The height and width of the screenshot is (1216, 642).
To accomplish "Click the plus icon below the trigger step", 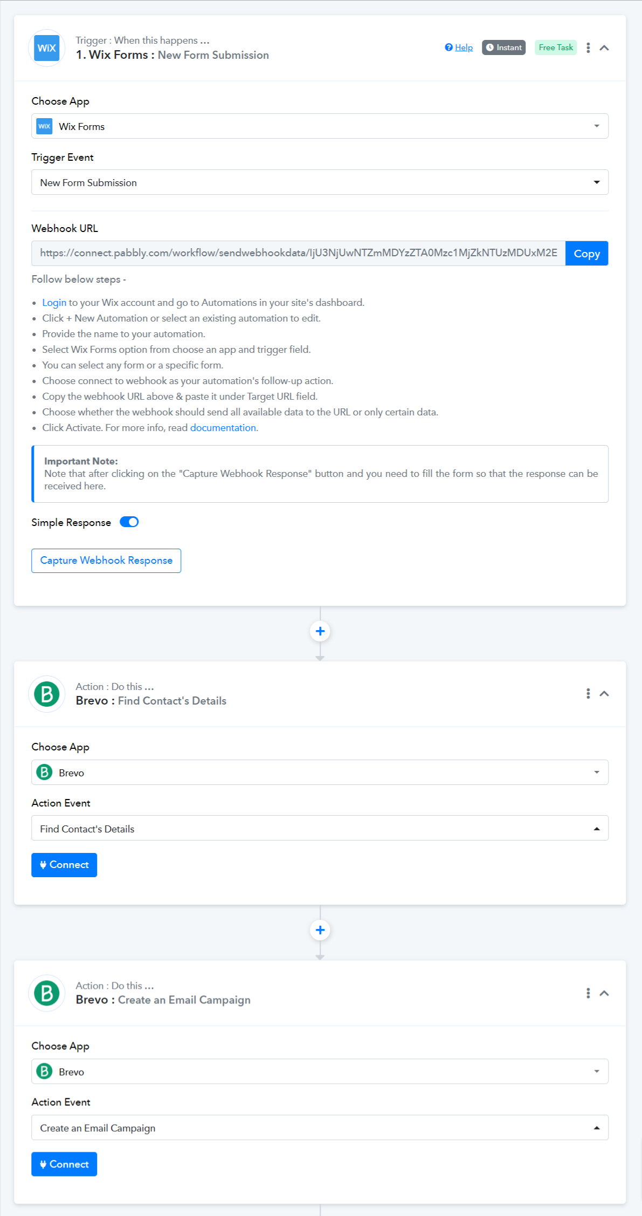I will [x=320, y=631].
